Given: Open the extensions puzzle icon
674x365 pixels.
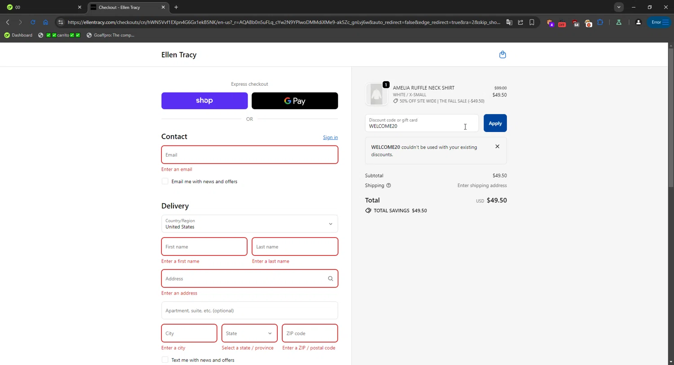Looking at the screenshot, I should point(600,22).
